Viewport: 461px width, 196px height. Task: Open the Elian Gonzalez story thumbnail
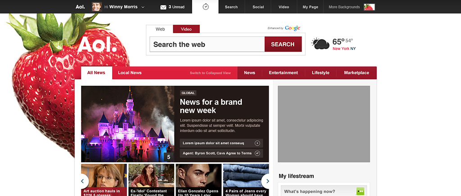[199, 180]
